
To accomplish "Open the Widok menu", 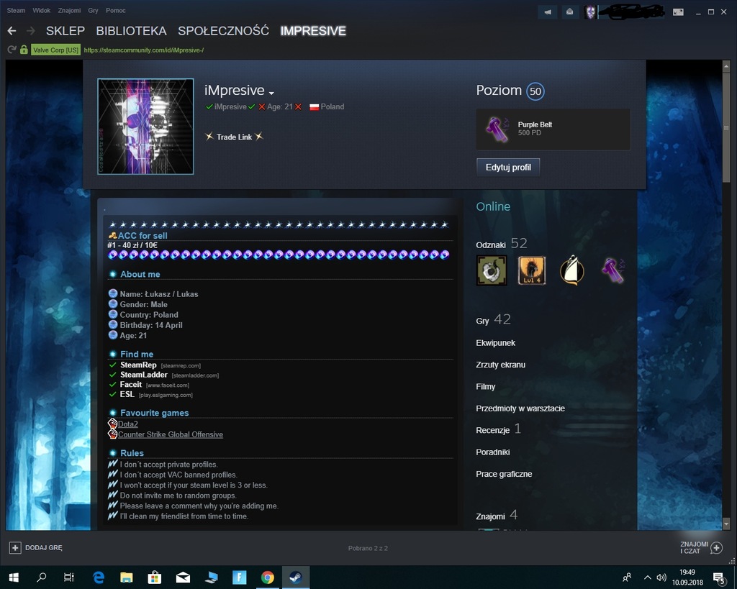I will (x=41, y=10).
